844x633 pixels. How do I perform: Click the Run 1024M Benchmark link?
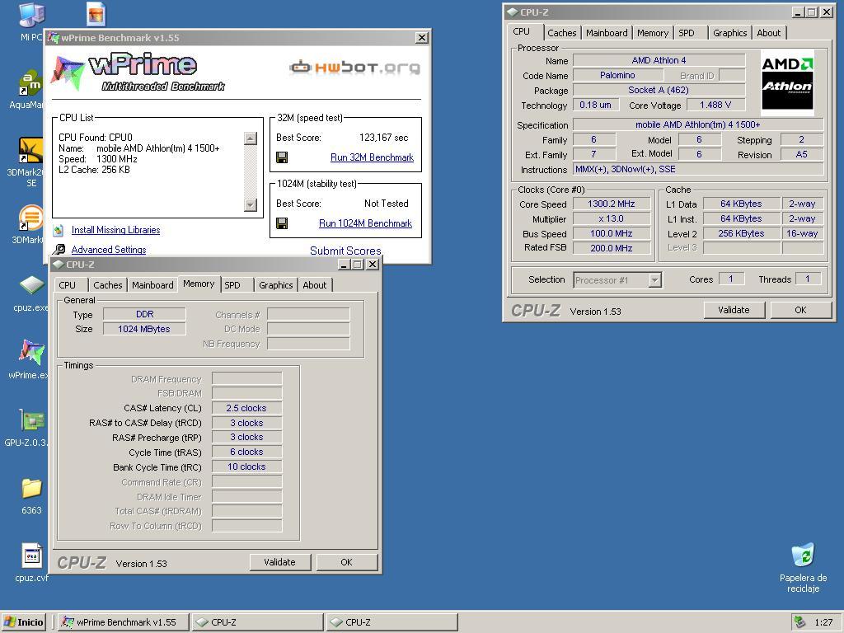click(365, 223)
